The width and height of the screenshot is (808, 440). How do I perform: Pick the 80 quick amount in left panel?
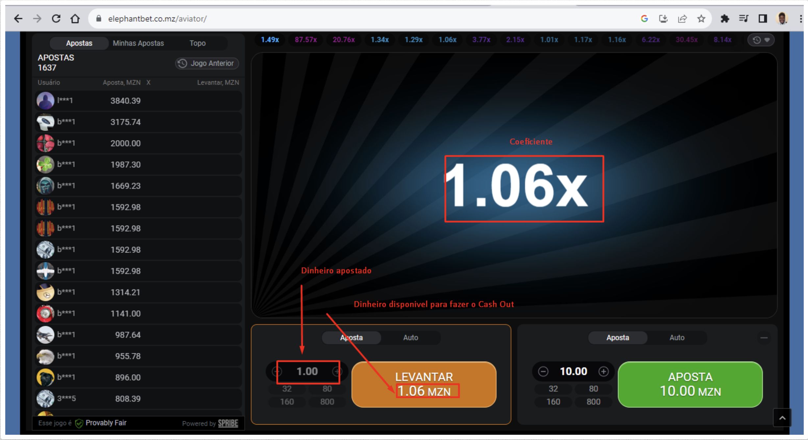(x=327, y=389)
